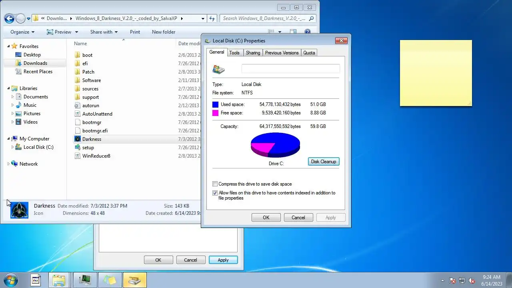Open Explorer help question mark icon

pos(307,32)
